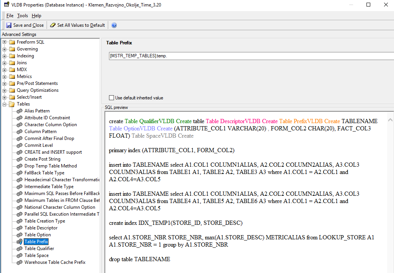The image size is (394, 273).
Task: Select the Table Space setting gear icon
Action: point(19,255)
